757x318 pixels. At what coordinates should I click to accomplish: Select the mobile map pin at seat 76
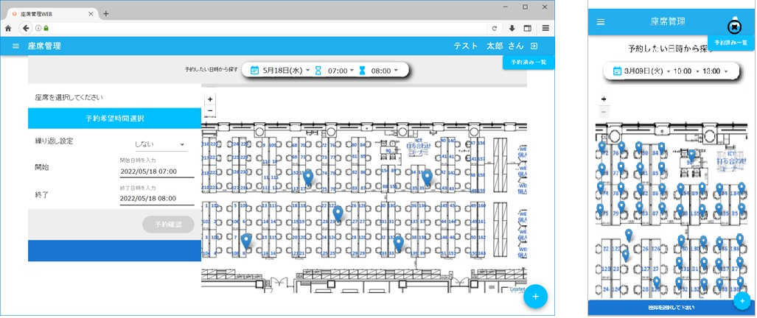pyautogui.click(x=621, y=147)
